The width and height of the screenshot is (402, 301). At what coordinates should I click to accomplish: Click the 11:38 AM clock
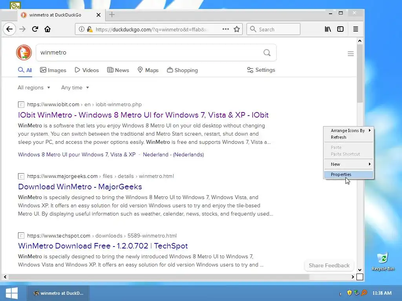point(382,293)
